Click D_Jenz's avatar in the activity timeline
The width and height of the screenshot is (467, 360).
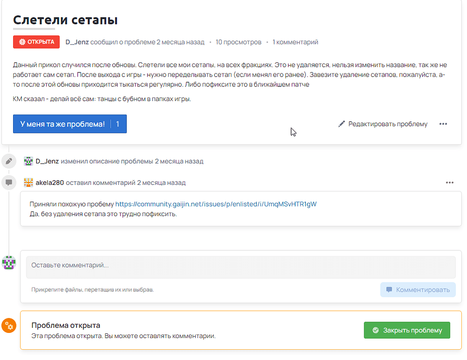point(28,161)
